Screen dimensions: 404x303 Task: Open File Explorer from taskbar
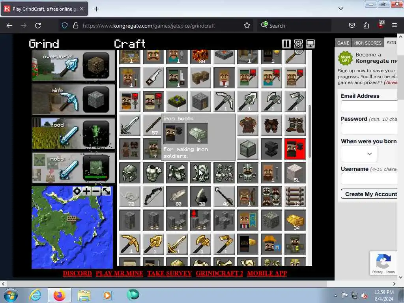tap(84, 295)
